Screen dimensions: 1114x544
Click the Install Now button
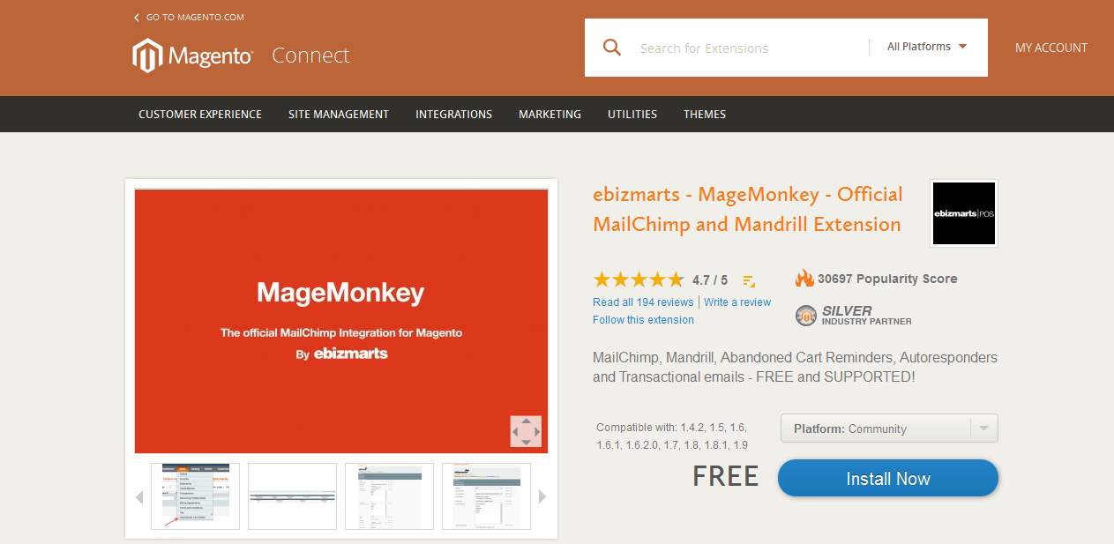[888, 479]
